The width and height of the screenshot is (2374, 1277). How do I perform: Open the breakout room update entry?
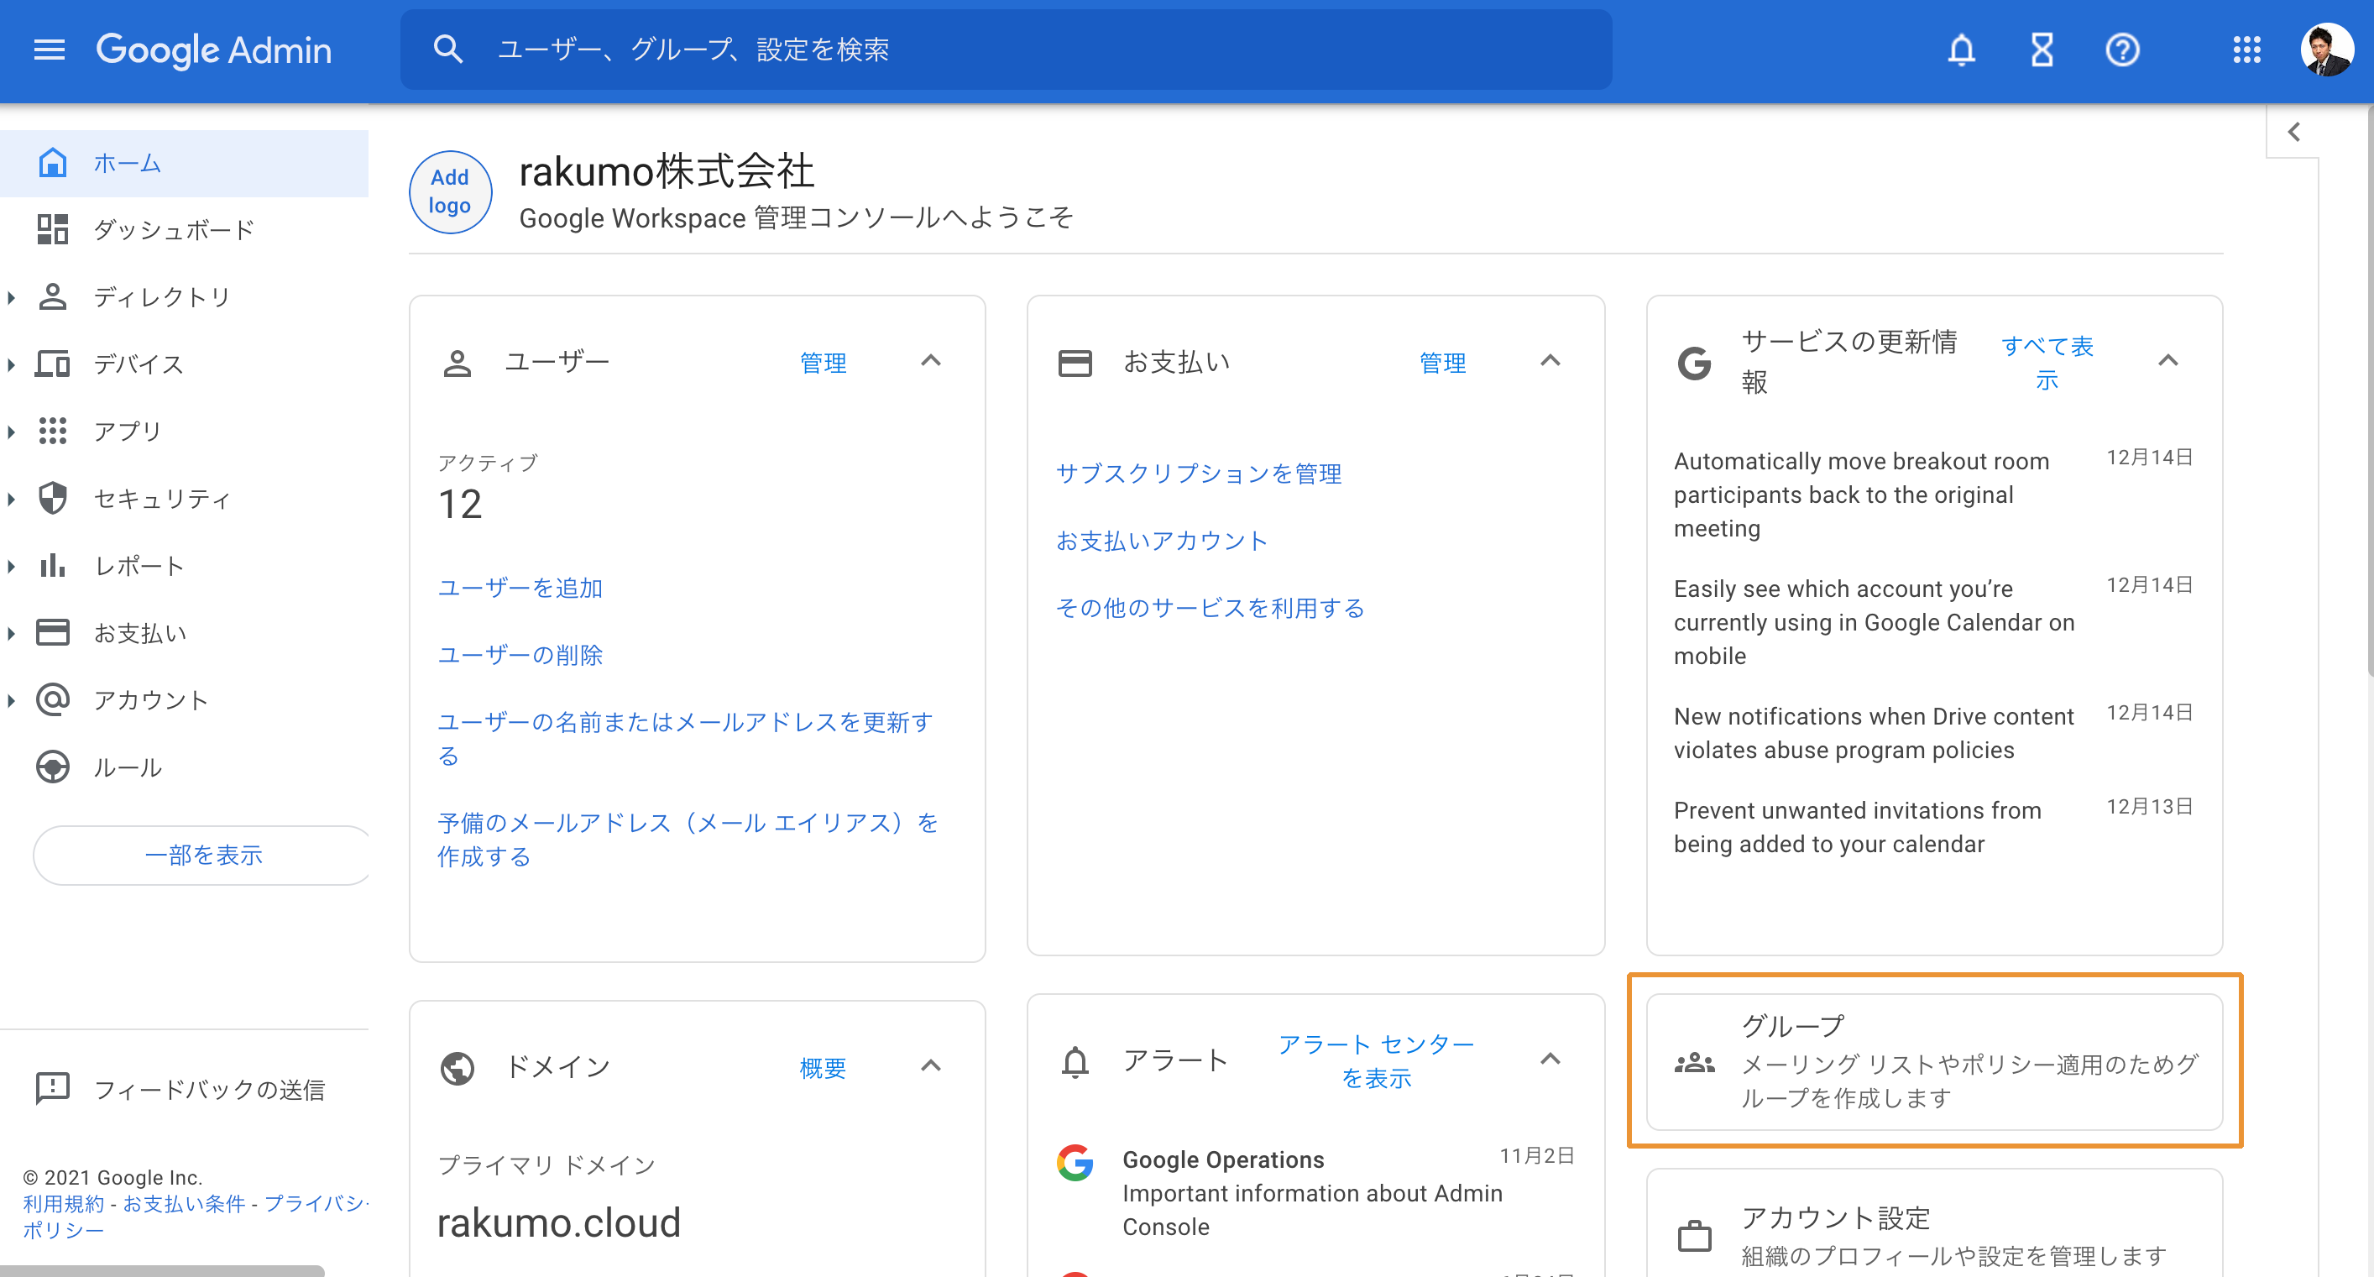pos(1932,495)
